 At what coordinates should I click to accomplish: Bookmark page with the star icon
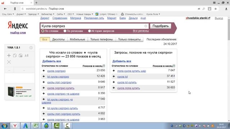[216, 9]
